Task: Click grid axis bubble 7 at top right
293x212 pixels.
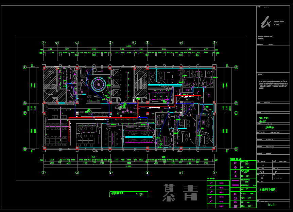Action: click(x=214, y=43)
